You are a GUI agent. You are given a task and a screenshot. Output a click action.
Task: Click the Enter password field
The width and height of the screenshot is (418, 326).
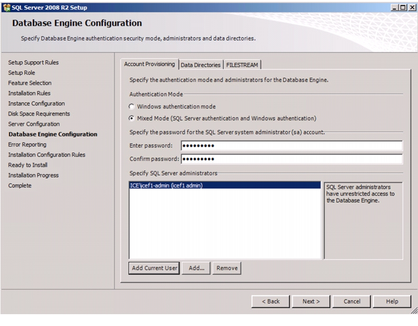(x=292, y=146)
